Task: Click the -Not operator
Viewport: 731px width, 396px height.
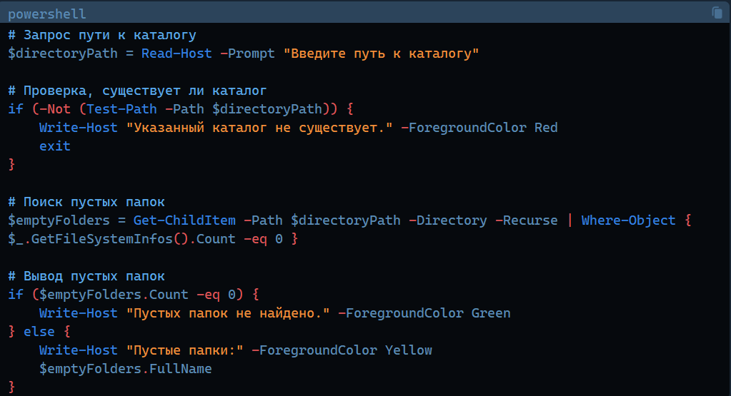Action: tap(55, 109)
